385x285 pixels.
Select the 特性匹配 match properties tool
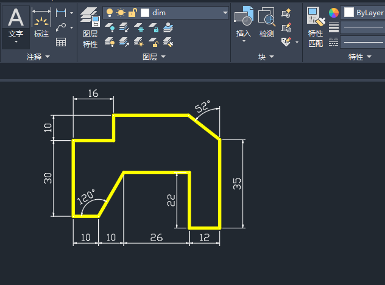(316, 27)
